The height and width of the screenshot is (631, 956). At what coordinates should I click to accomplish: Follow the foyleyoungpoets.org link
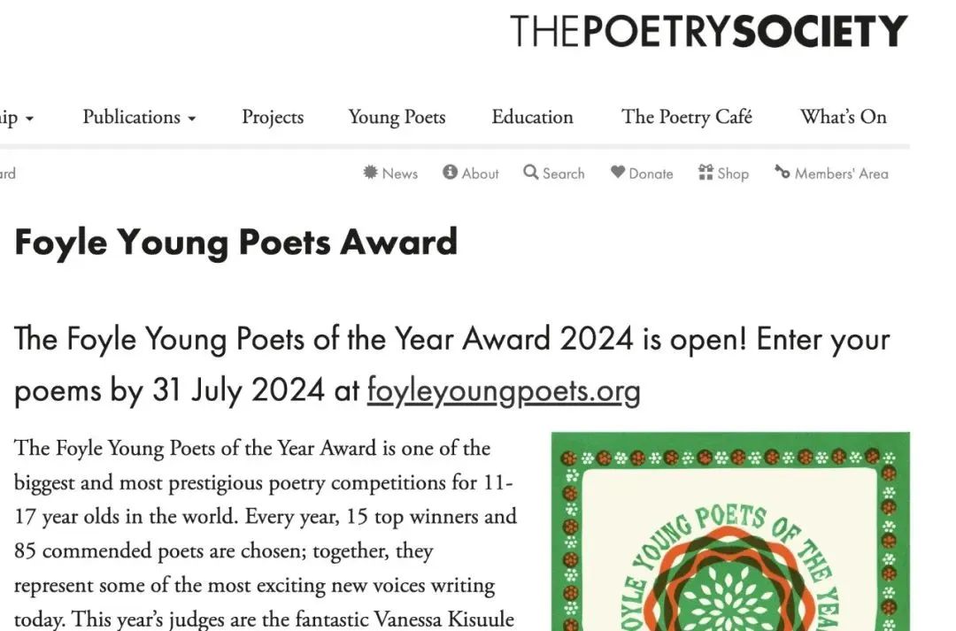(x=504, y=390)
